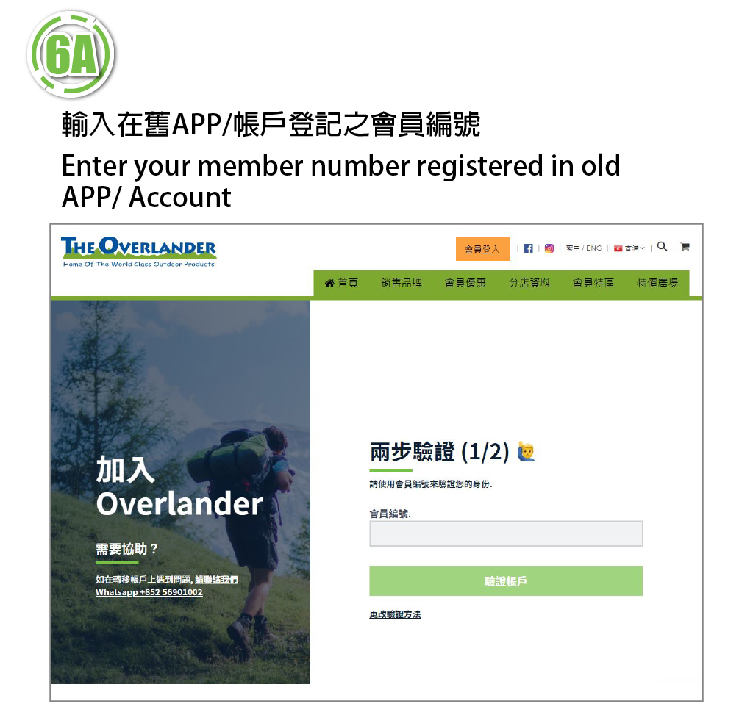753x712 pixels.
Task: Open the Facebook page icon
Action: (528, 248)
